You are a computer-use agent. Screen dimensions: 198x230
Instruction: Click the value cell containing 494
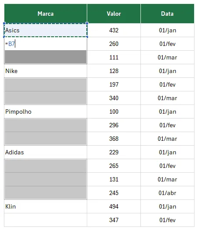(x=114, y=206)
